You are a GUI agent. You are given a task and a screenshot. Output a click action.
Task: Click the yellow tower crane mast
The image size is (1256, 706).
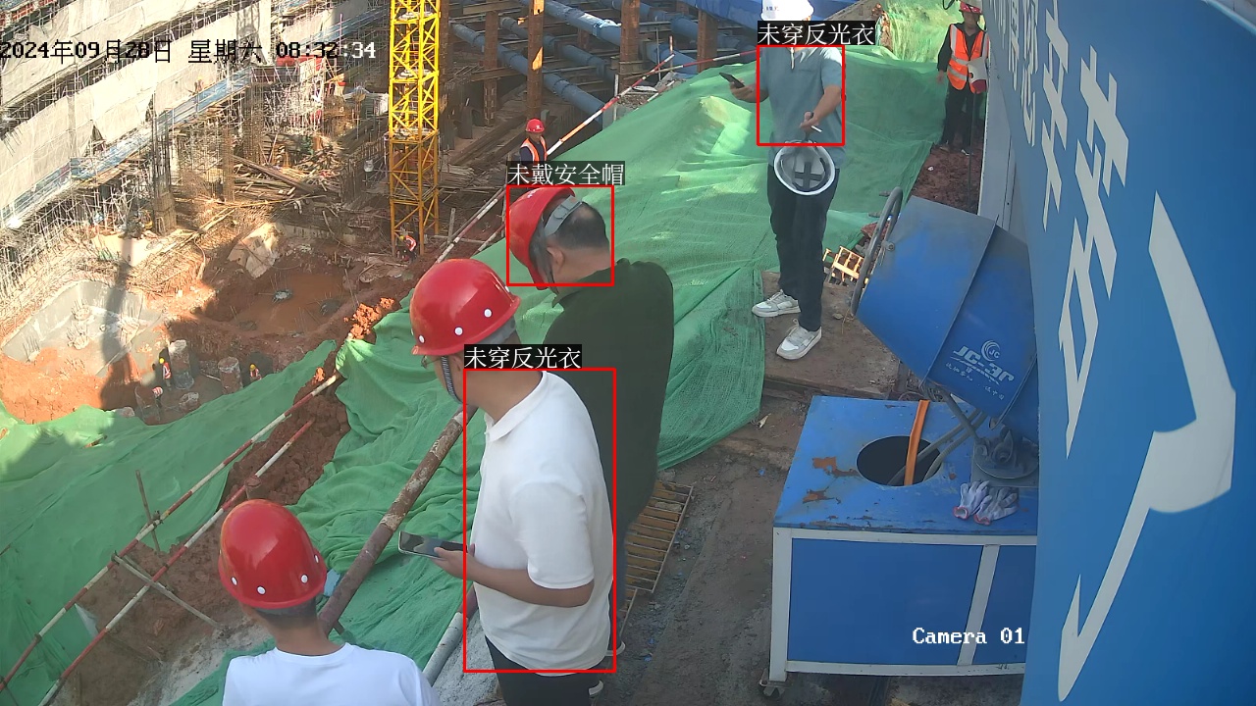(x=414, y=118)
